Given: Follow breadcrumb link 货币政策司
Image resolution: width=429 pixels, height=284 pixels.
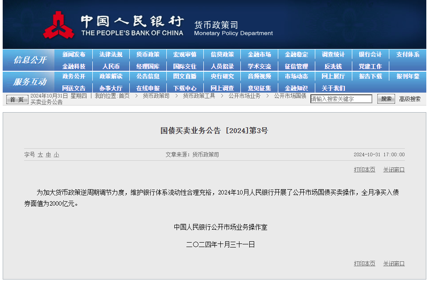Looking at the screenshot, I should point(156,96).
